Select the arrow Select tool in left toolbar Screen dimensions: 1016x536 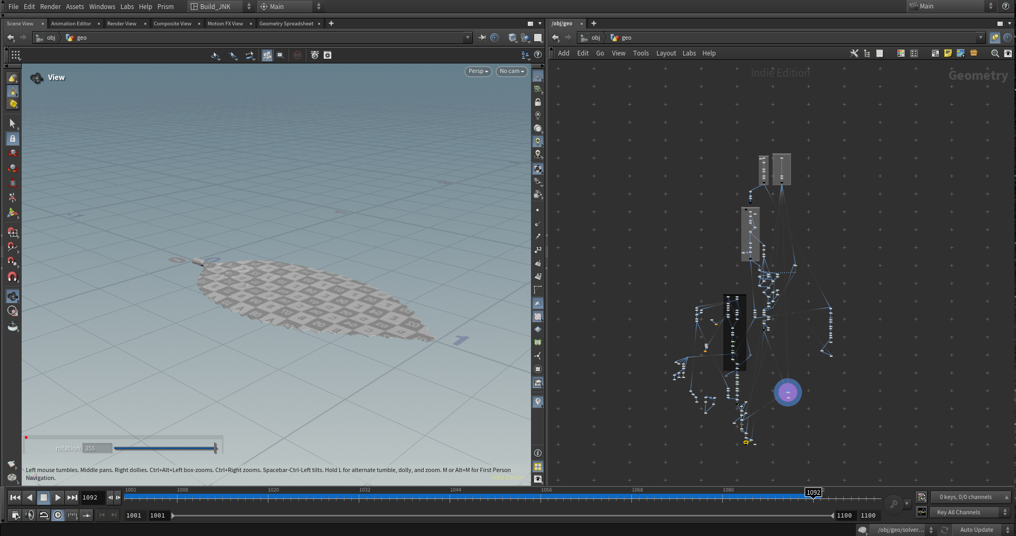(13, 123)
